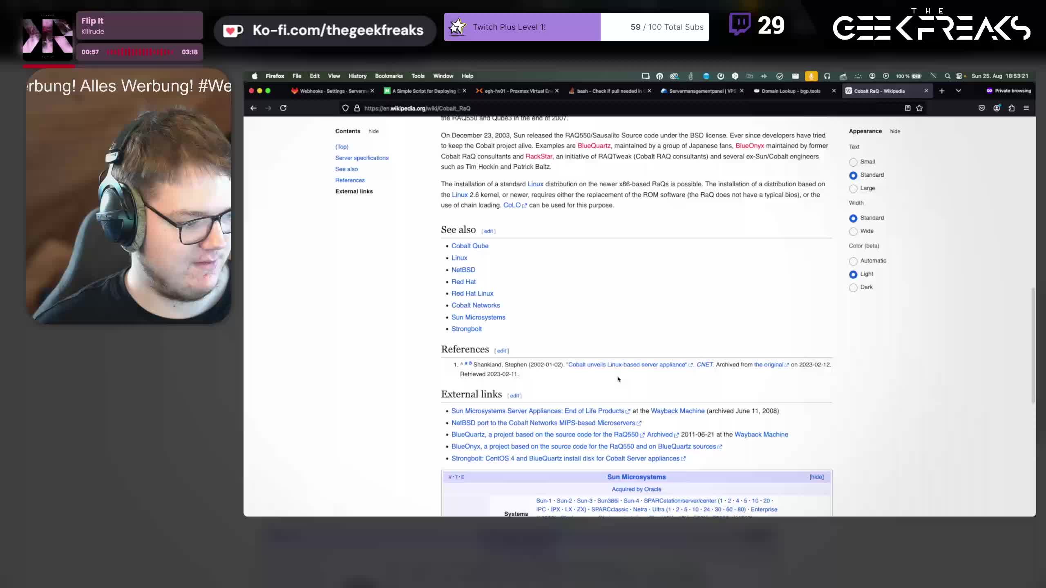Open the NetBSD see-also link
The height and width of the screenshot is (588, 1046).
click(463, 270)
